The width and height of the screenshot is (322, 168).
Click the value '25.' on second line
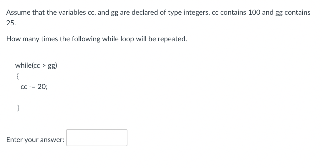coord(11,23)
